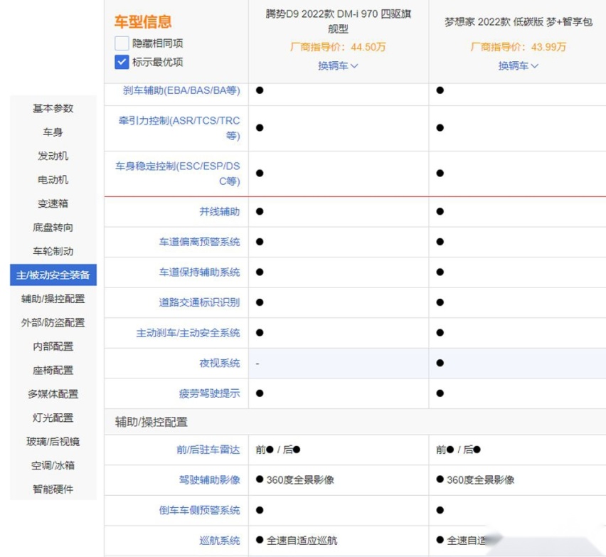Select 座椅配置 in the sidebar

(53, 371)
